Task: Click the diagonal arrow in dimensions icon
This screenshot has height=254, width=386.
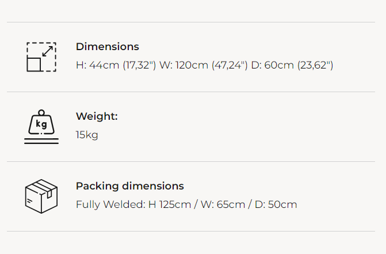Action: click(48, 51)
